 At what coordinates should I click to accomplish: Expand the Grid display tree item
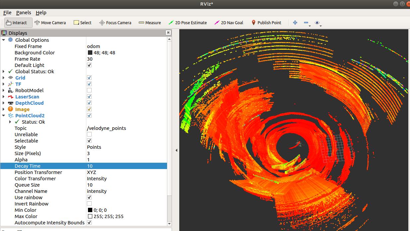[x=4, y=78]
